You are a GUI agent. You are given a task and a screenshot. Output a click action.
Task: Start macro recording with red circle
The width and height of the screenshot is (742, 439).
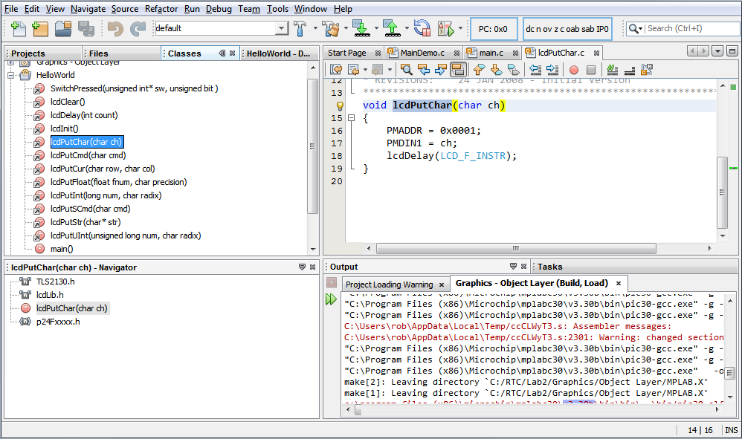[x=574, y=70]
